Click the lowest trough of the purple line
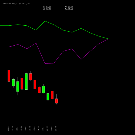 [45, 63]
